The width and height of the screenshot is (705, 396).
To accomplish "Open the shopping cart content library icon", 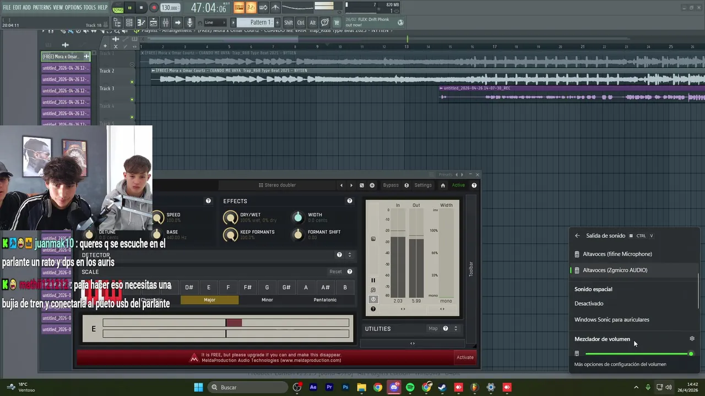I will [337, 23].
